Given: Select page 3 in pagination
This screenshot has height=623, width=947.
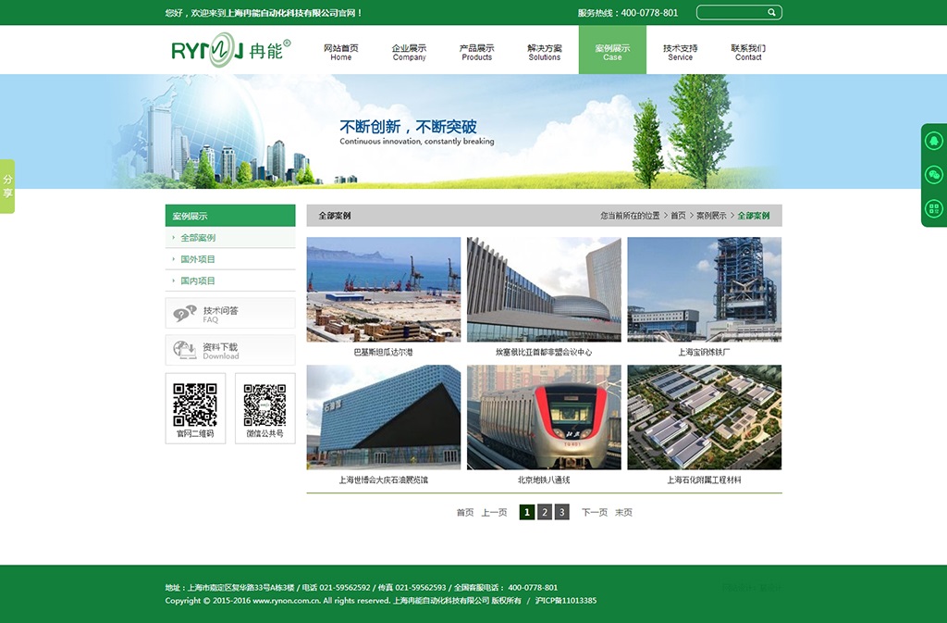Looking at the screenshot, I should [561, 513].
